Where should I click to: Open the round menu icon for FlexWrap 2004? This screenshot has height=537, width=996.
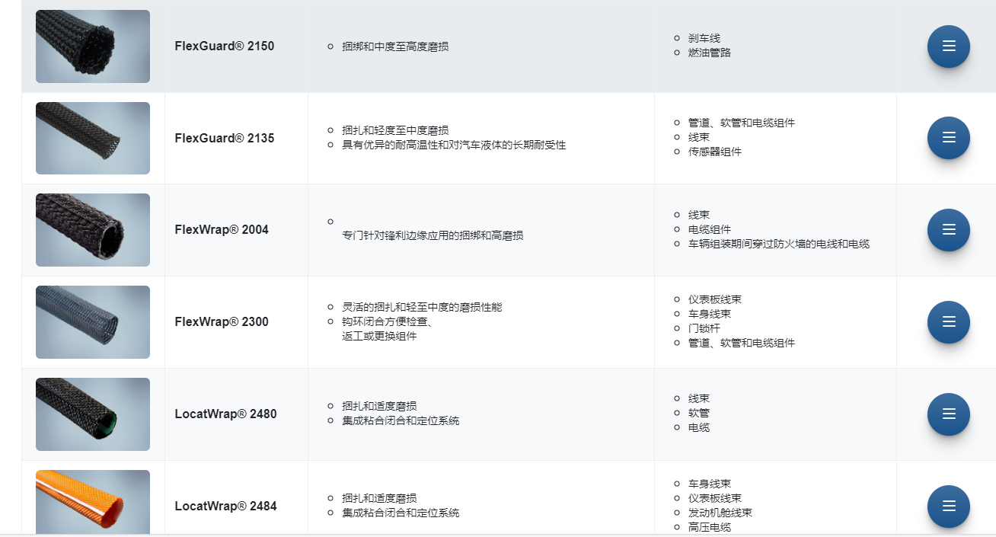tap(948, 230)
